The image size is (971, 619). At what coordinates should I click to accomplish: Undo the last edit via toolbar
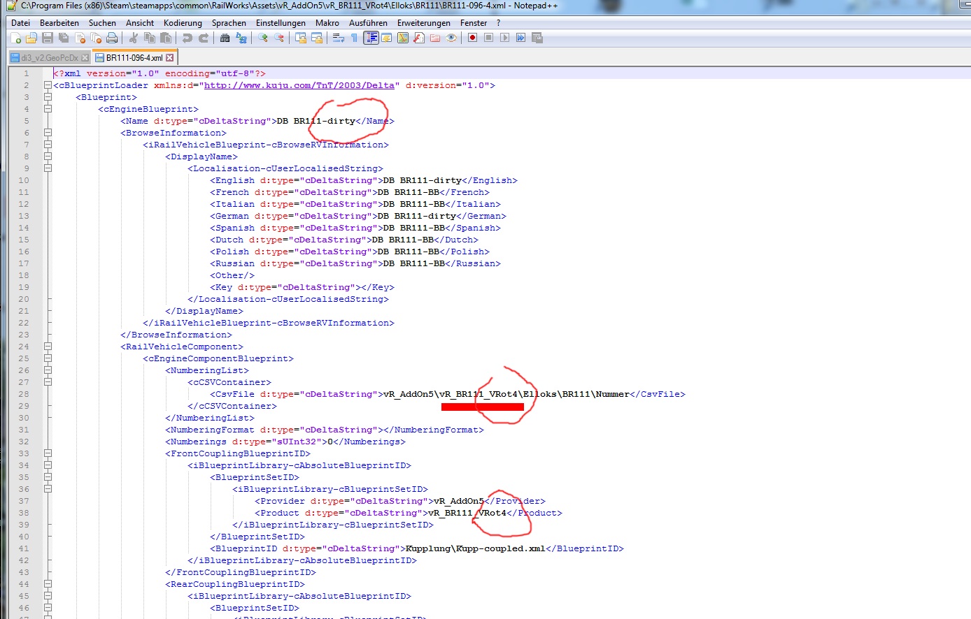tap(187, 38)
